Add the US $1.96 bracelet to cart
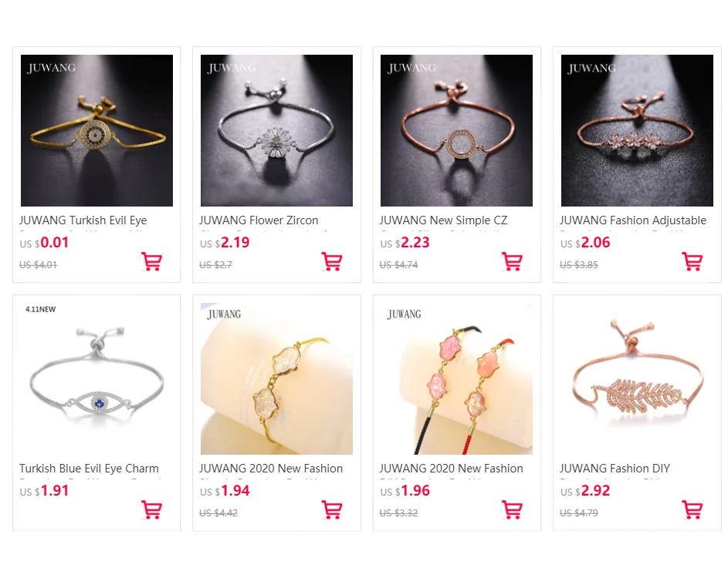The width and height of the screenshot is (728, 568). (x=512, y=509)
